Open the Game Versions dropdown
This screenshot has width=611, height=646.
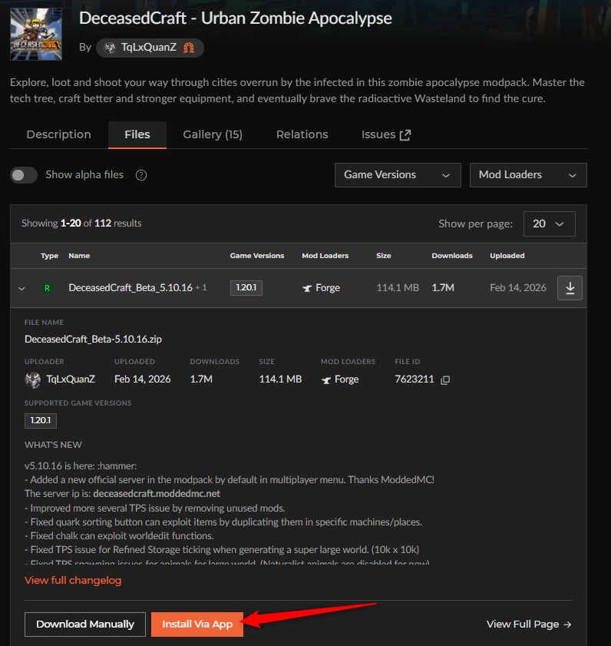[398, 175]
